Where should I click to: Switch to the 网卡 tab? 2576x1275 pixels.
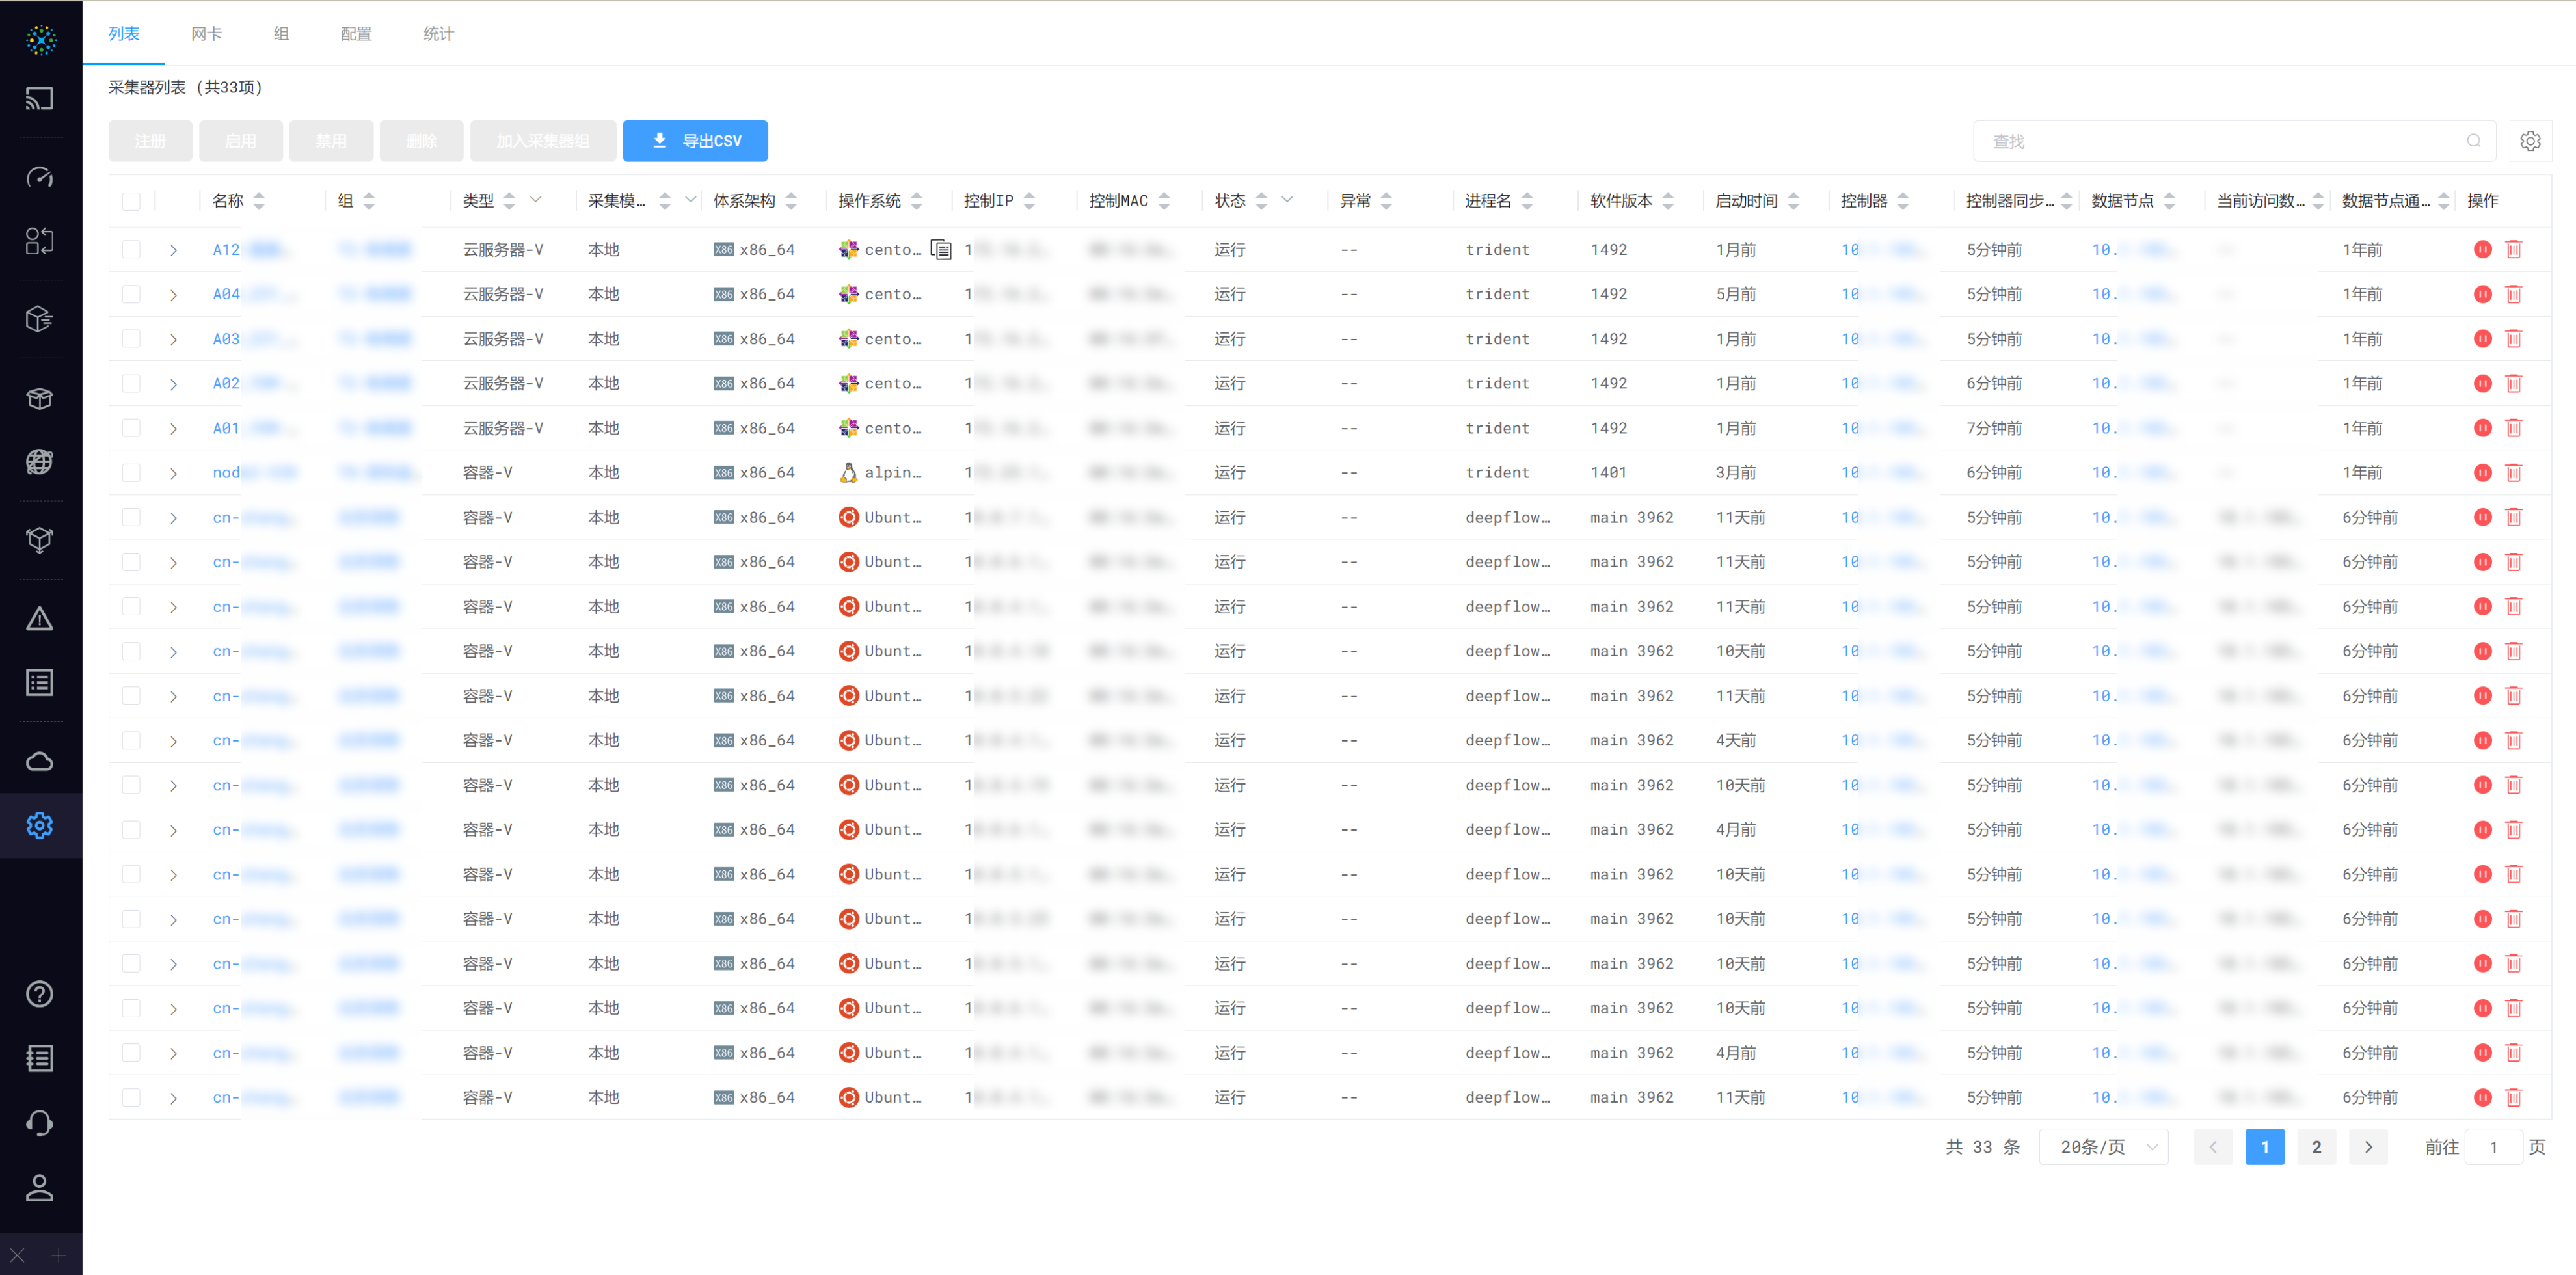click(206, 34)
